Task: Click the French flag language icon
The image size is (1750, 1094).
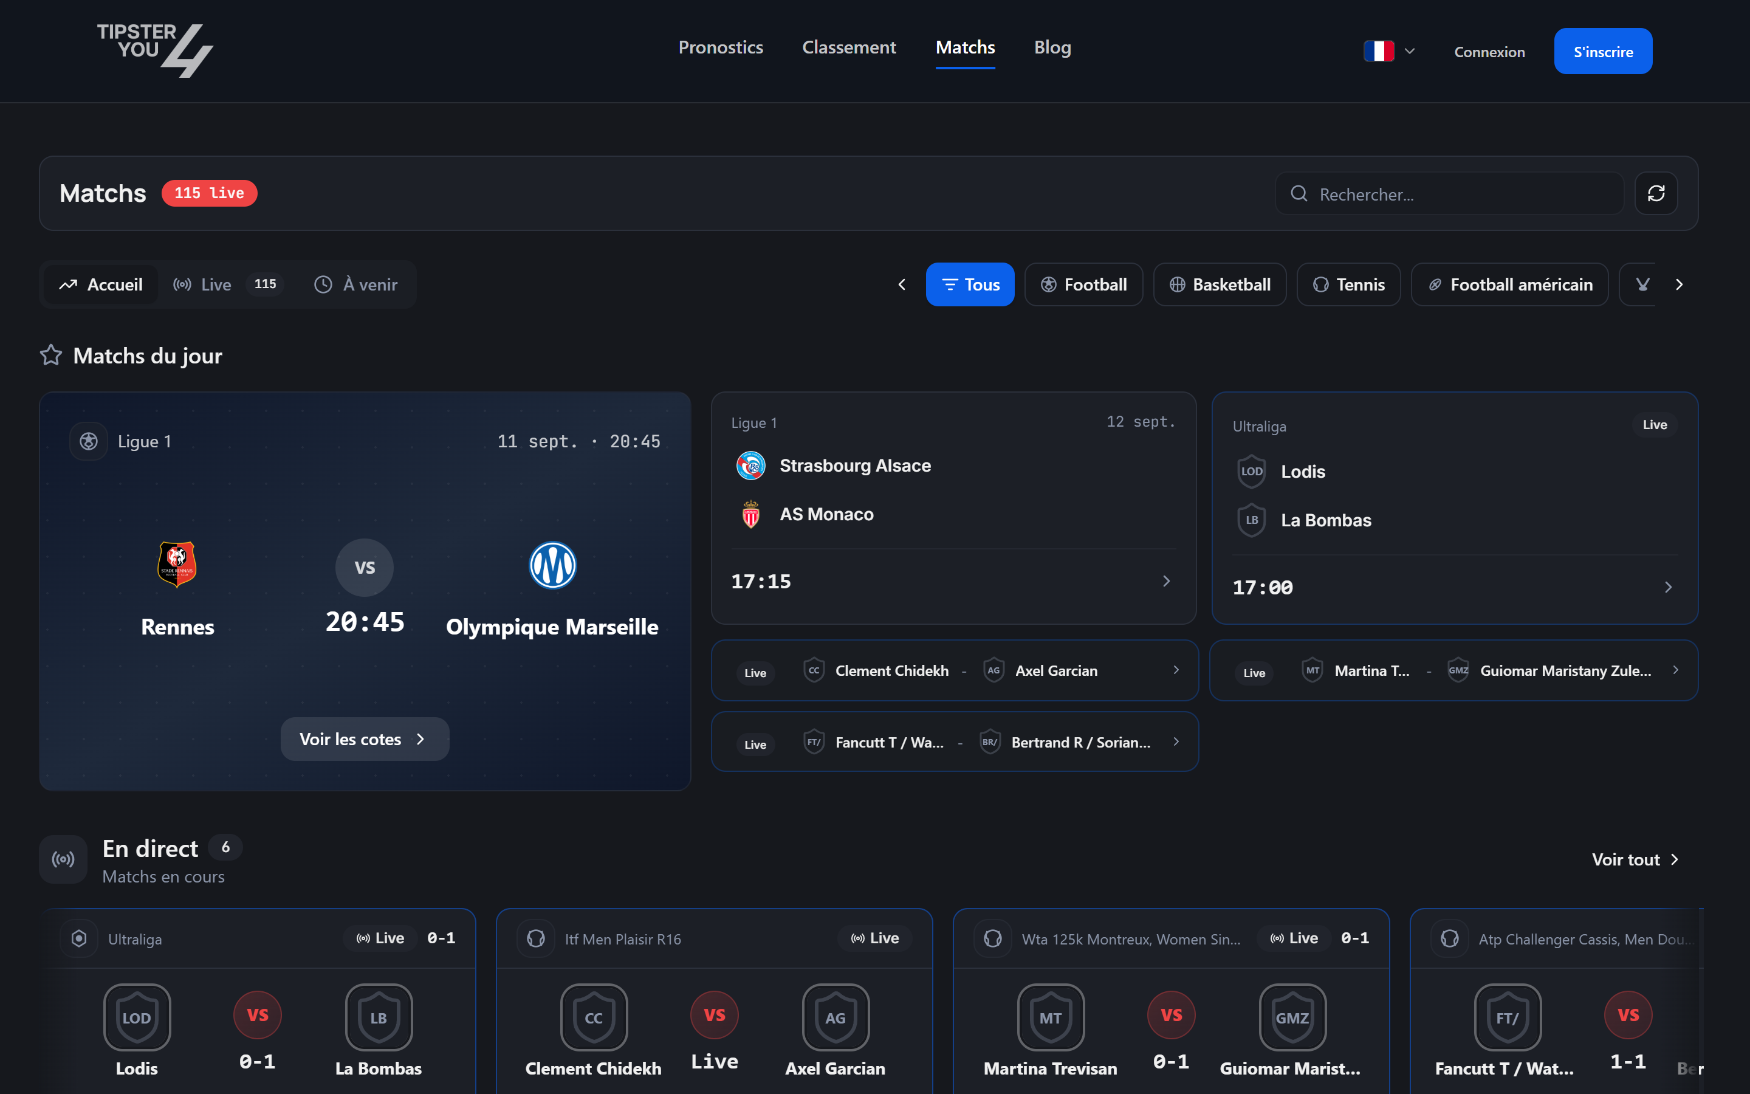Action: [x=1378, y=52]
